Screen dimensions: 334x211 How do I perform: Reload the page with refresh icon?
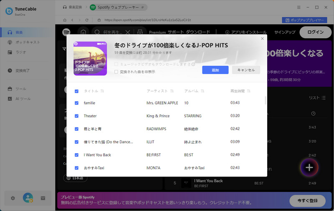coord(87,20)
